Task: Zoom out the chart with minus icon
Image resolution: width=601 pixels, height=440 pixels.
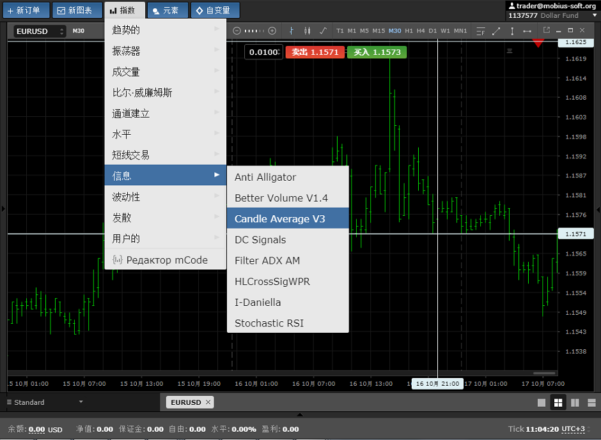Action: coord(237,31)
